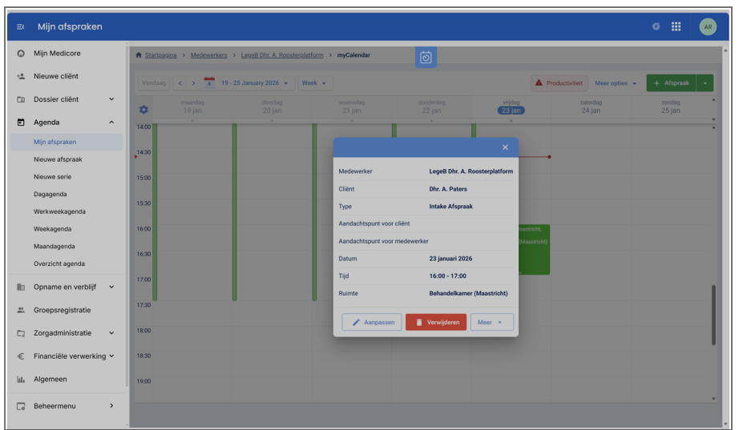Click the hamburger menu collapse icon
Image resolution: width=739 pixels, height=430 pixels.
[21, 27]
